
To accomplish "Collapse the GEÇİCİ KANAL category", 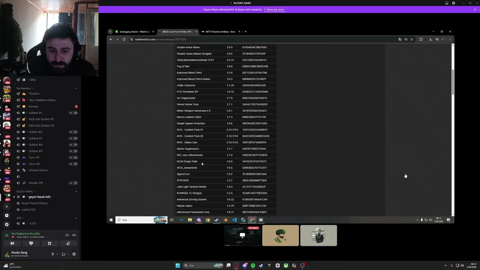I will [26, 192].
